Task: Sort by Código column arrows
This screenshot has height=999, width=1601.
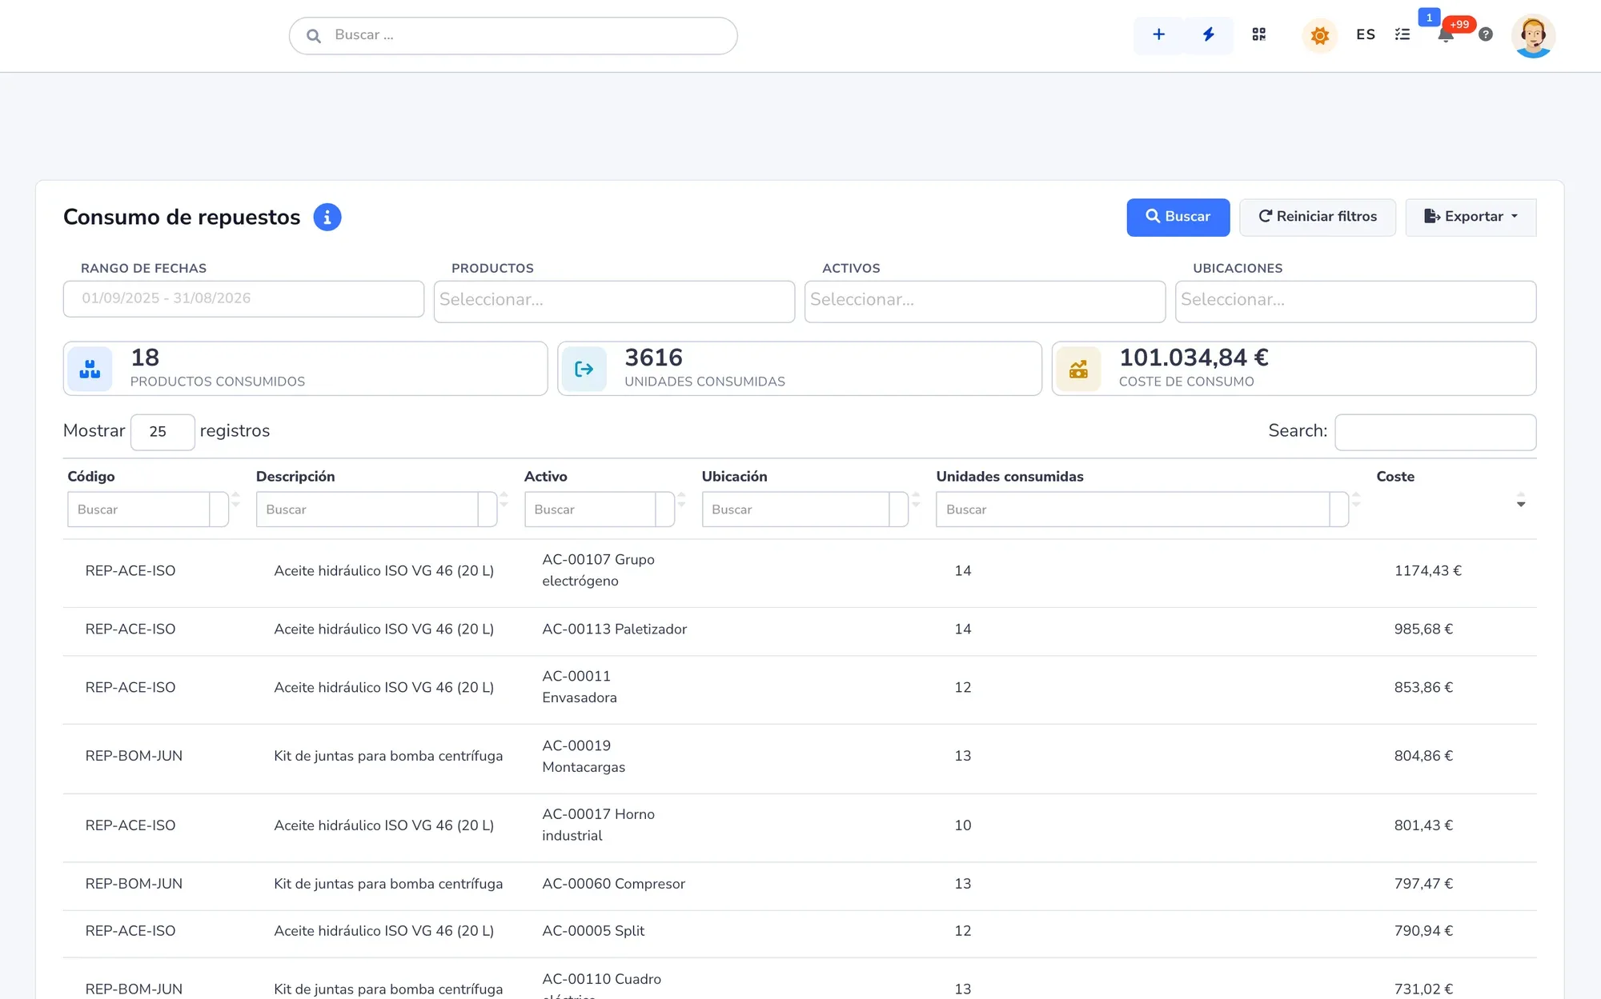Action: (235, 500)
